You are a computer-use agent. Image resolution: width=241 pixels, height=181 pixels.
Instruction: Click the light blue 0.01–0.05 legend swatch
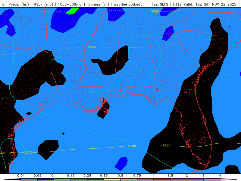tap(29, 179)
